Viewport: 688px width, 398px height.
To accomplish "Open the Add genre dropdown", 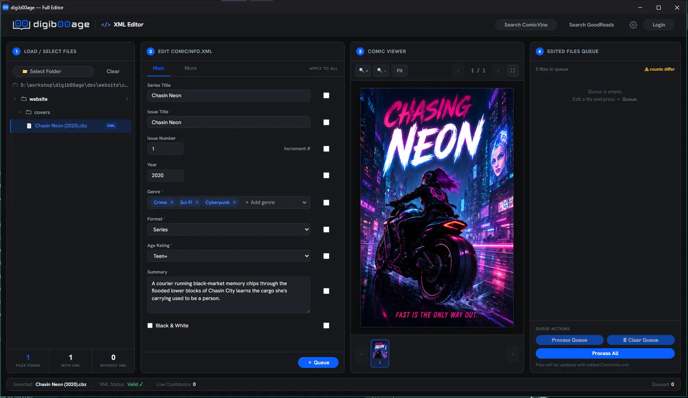I will [x=276, y=202].
